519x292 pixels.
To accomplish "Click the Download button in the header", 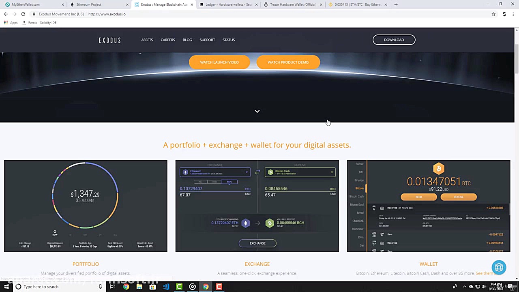I will coord(394,40).
